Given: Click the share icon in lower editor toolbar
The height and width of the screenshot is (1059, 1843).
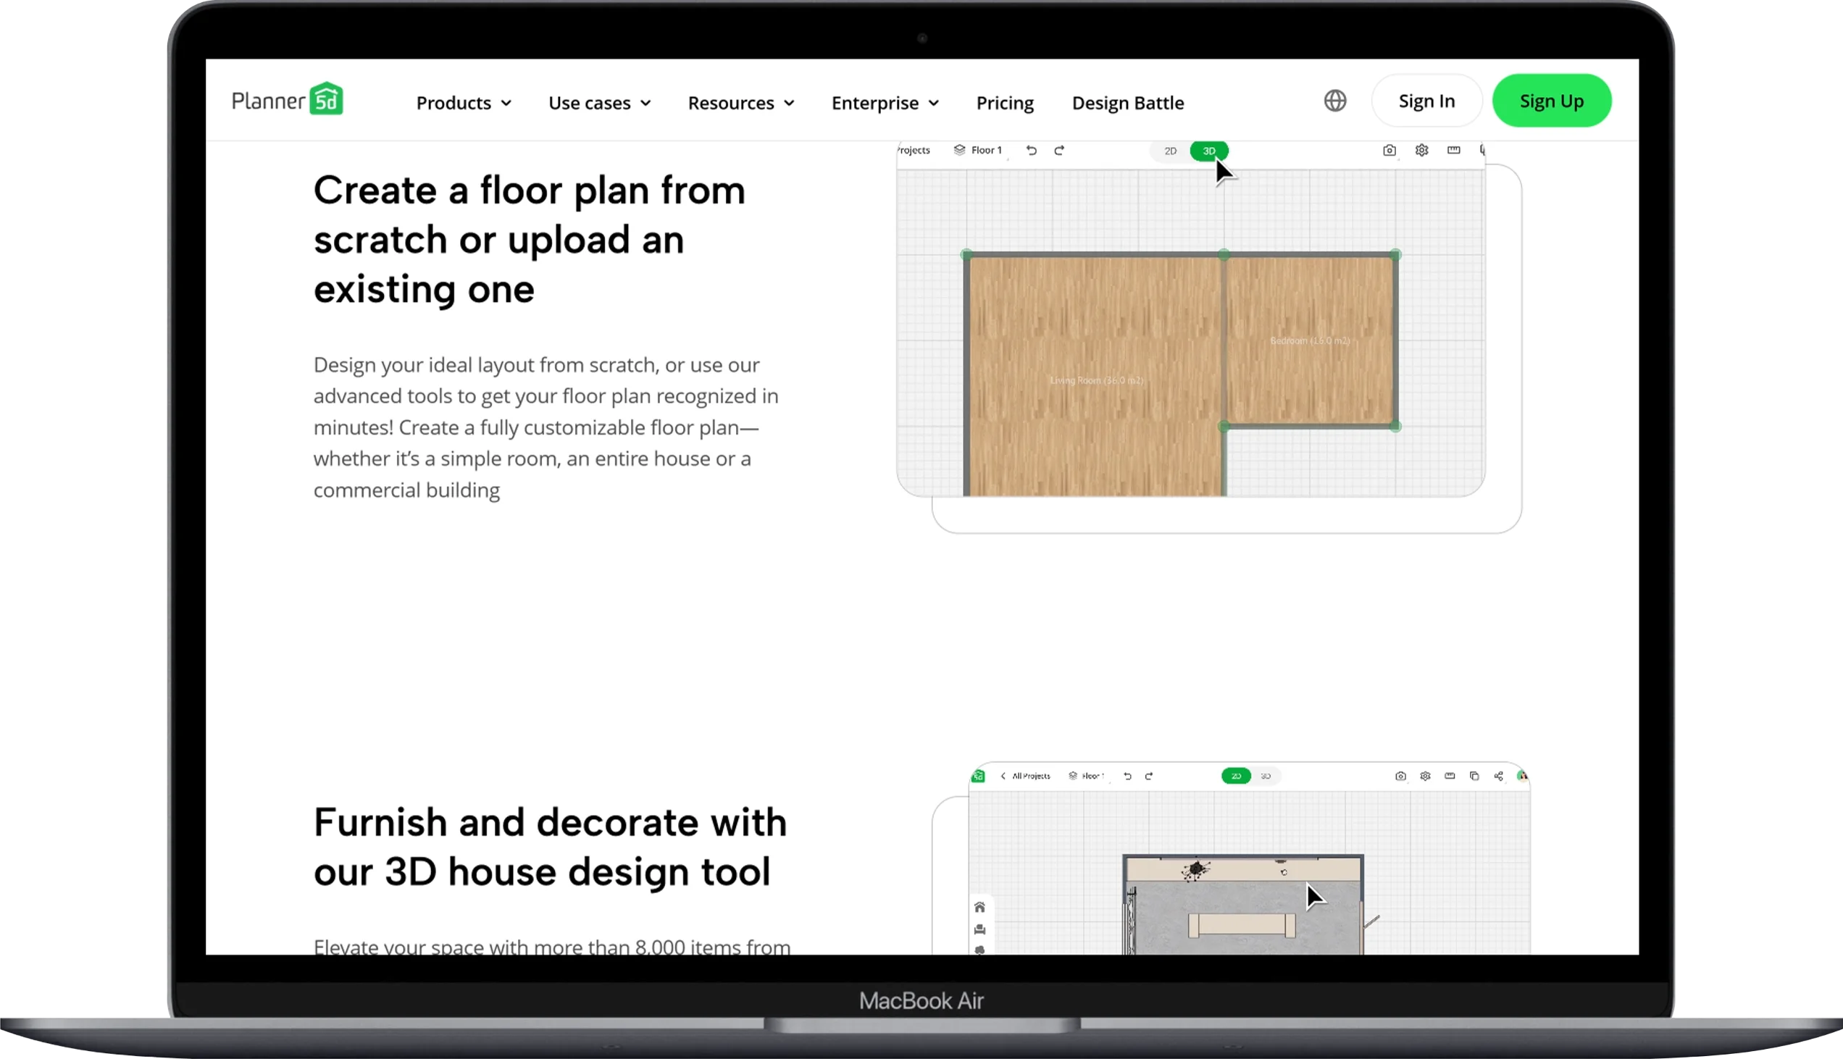Looking at the screenshot, I should 1498,776.
